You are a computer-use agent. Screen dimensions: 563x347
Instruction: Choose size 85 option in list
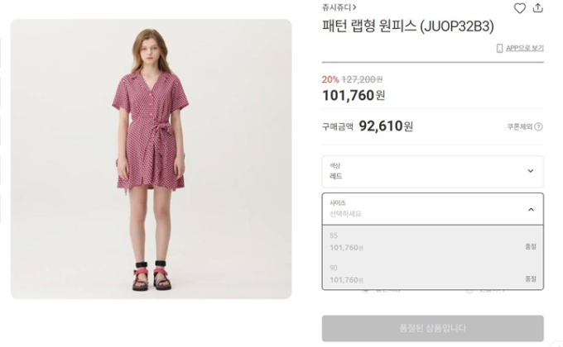(433, 241)
